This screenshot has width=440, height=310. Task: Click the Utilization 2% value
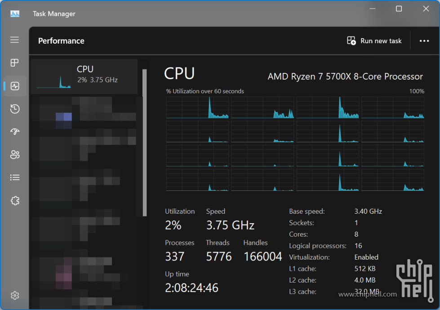tap(173, 225)
